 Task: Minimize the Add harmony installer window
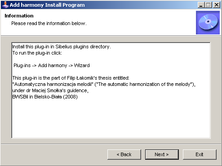[x=201, y=5]
